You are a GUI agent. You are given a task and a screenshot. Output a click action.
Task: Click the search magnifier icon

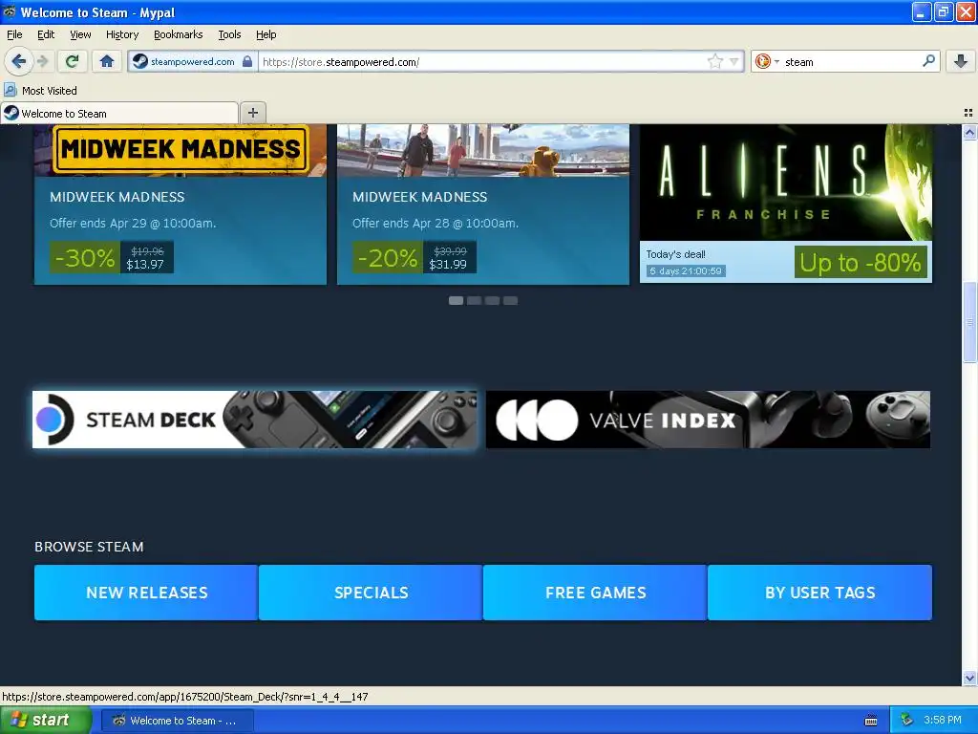click(928, 60)
